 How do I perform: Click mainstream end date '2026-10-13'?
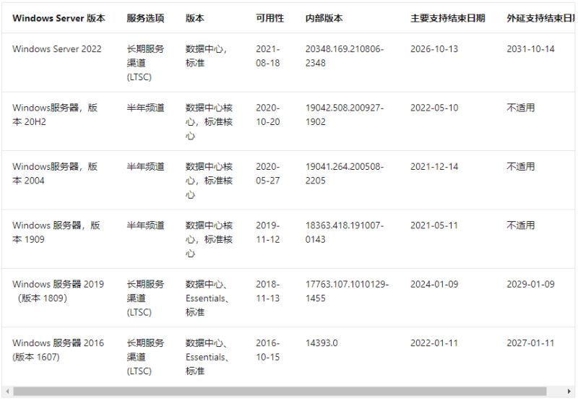434,49
